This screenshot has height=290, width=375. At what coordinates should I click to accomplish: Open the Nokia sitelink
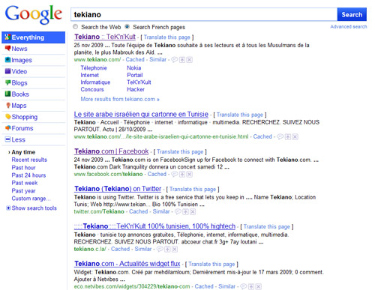[x=134, y=68]
